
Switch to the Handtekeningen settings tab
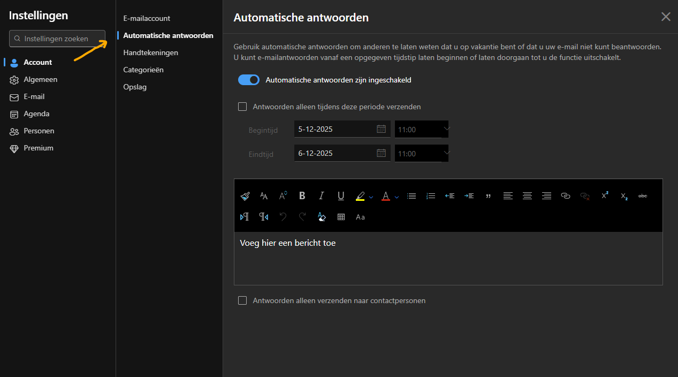pyautogui.click(x=150, y=52)
